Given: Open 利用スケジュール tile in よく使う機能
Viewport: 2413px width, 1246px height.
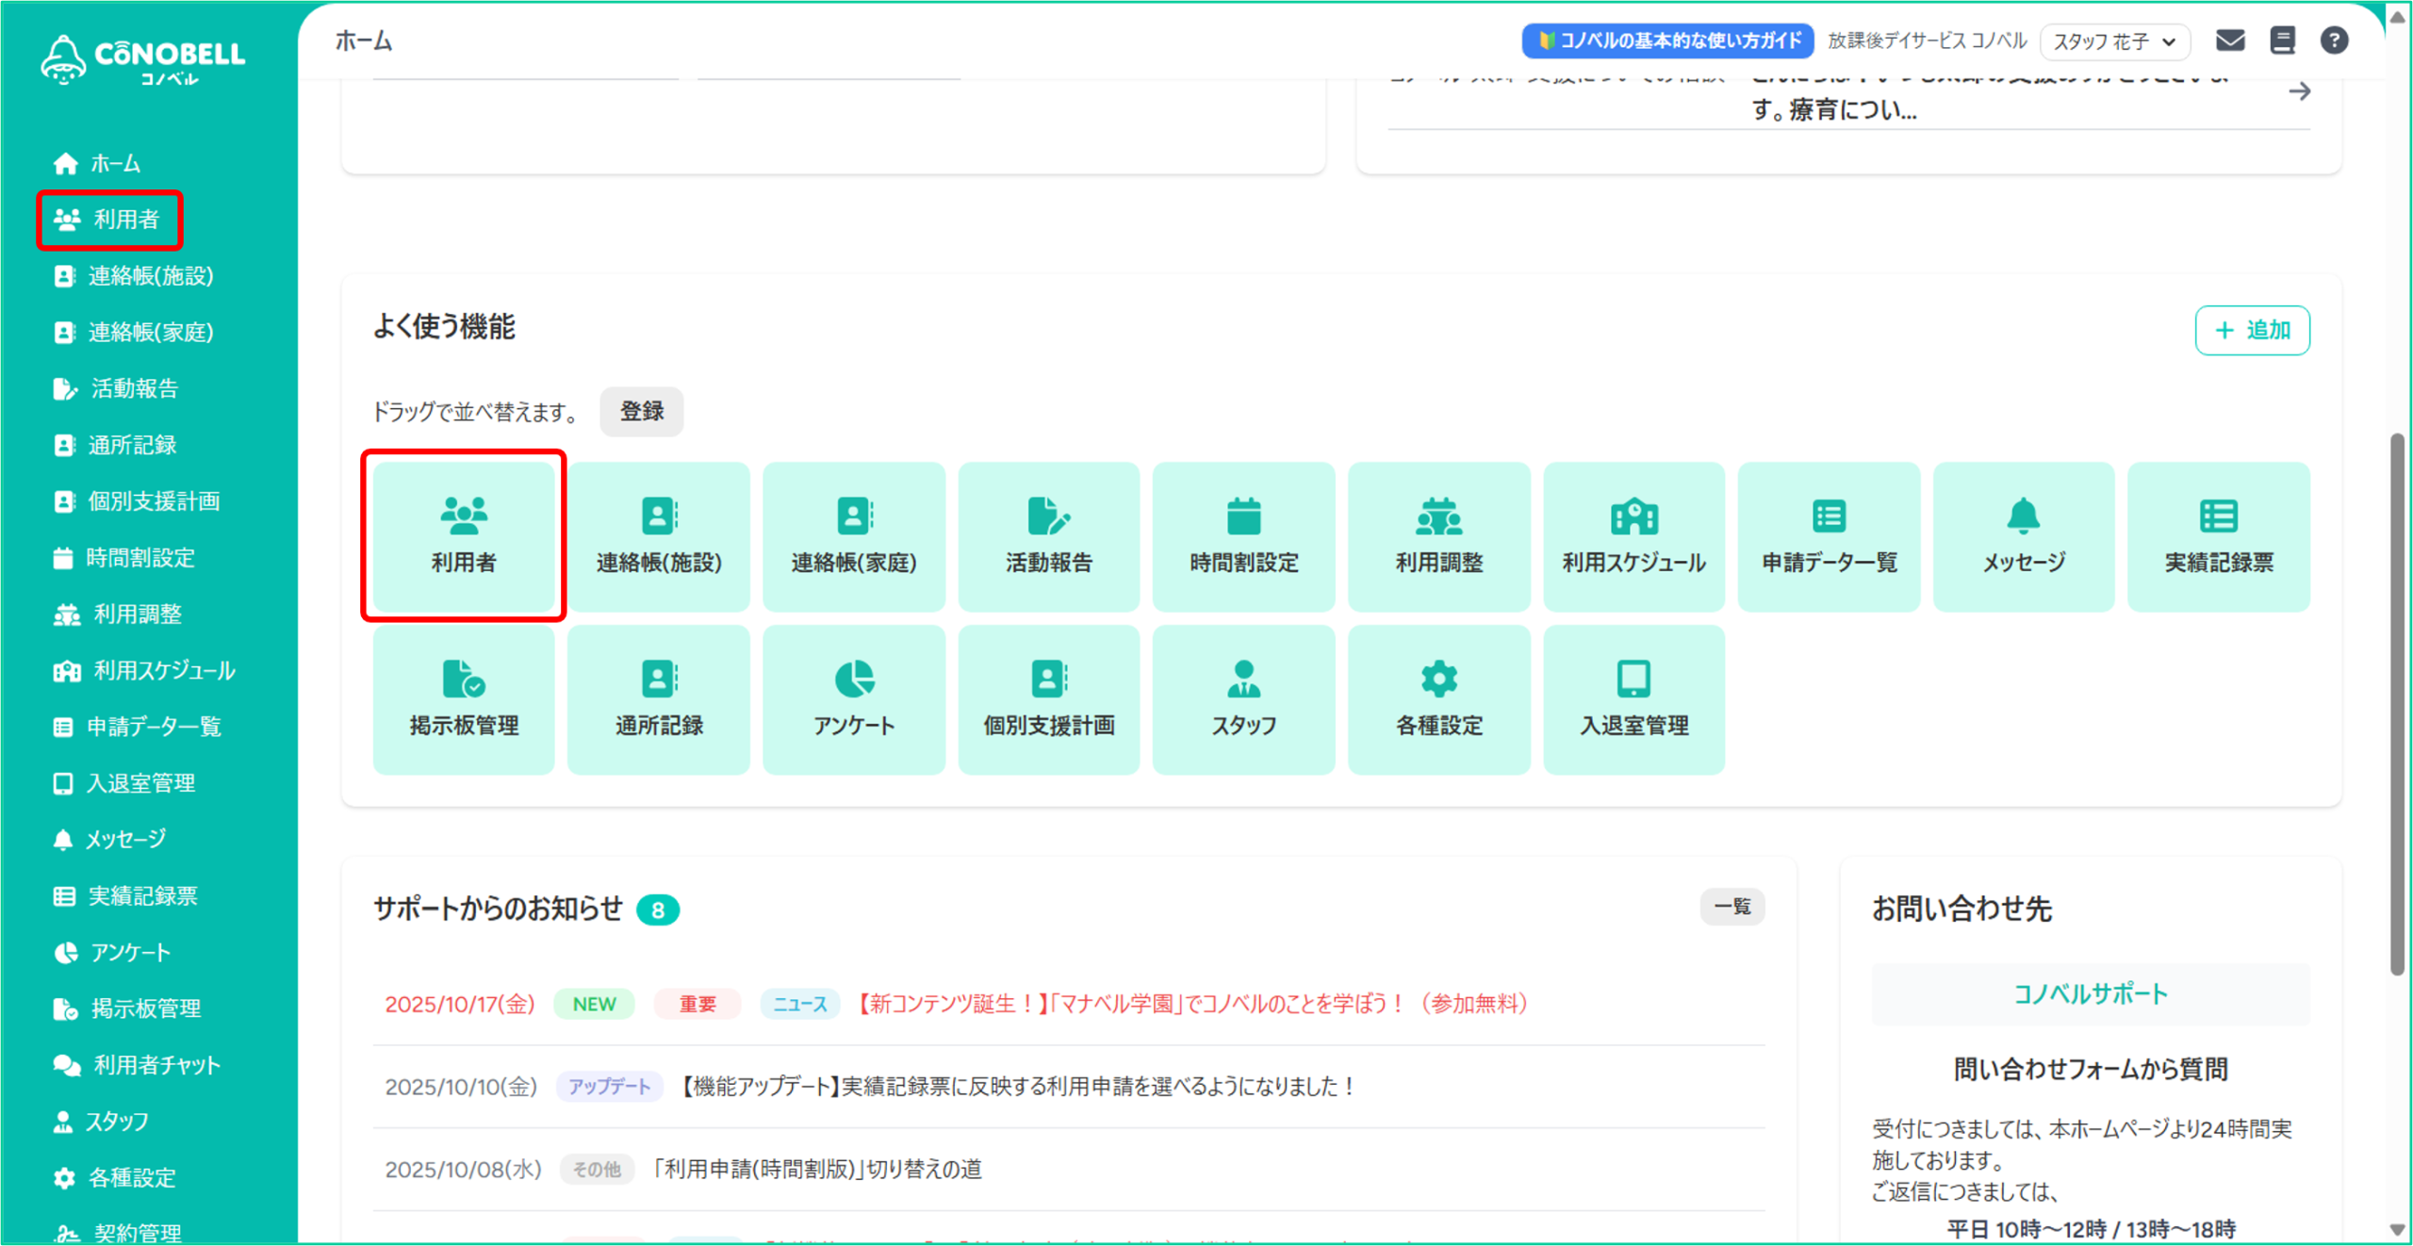Looking at the screenshot, I should pos(1633,536).
